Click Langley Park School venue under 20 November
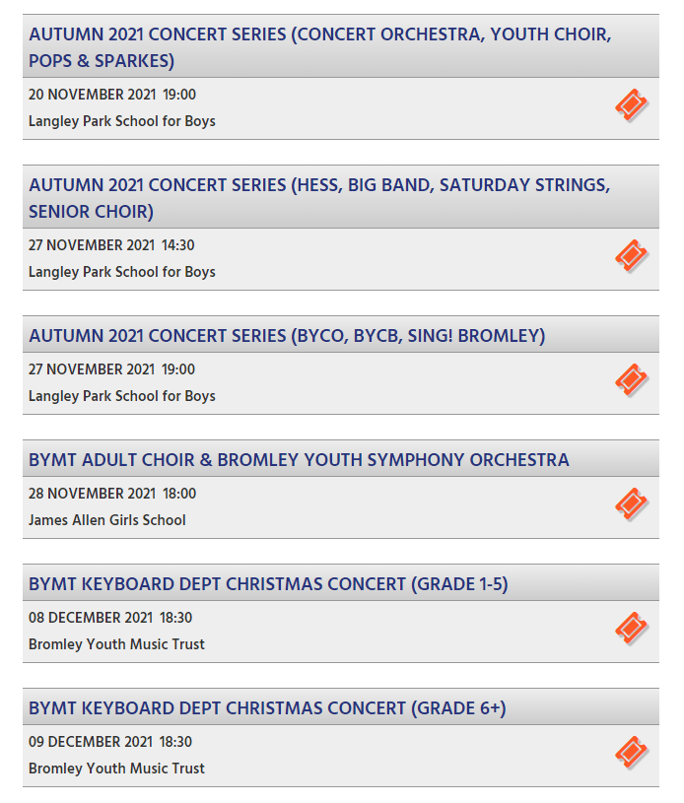Viewport: 684px width, 803px height. pos(122,121)
